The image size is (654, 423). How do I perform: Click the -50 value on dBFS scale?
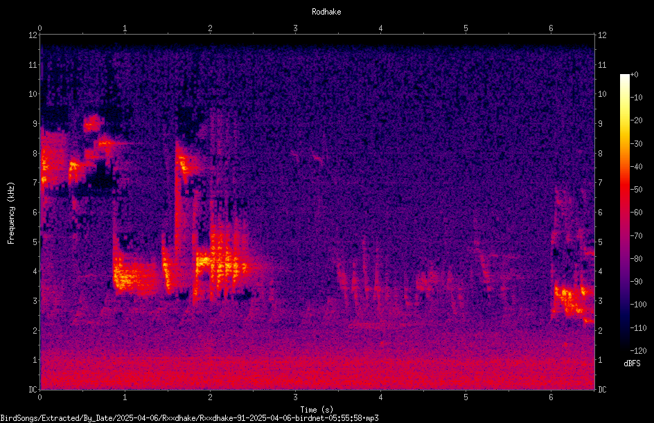pos(637,189)
